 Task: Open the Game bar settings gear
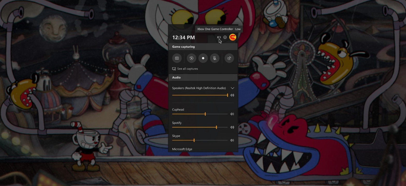pos(225,37)
